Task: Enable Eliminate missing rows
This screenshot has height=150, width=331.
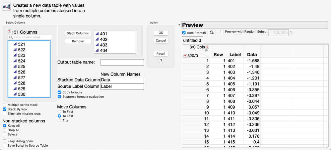Action: click(x=5, y=114)
